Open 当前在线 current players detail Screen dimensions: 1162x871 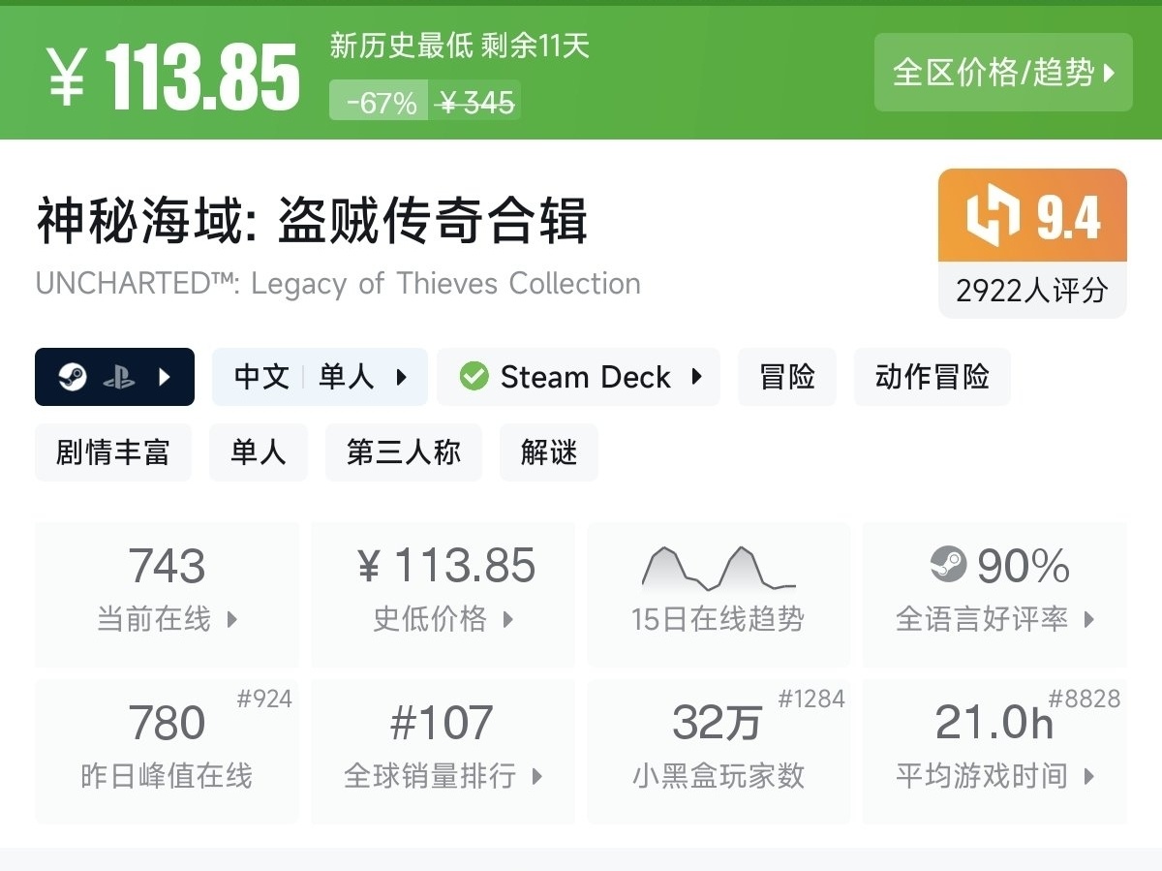(x=167, y=594)
